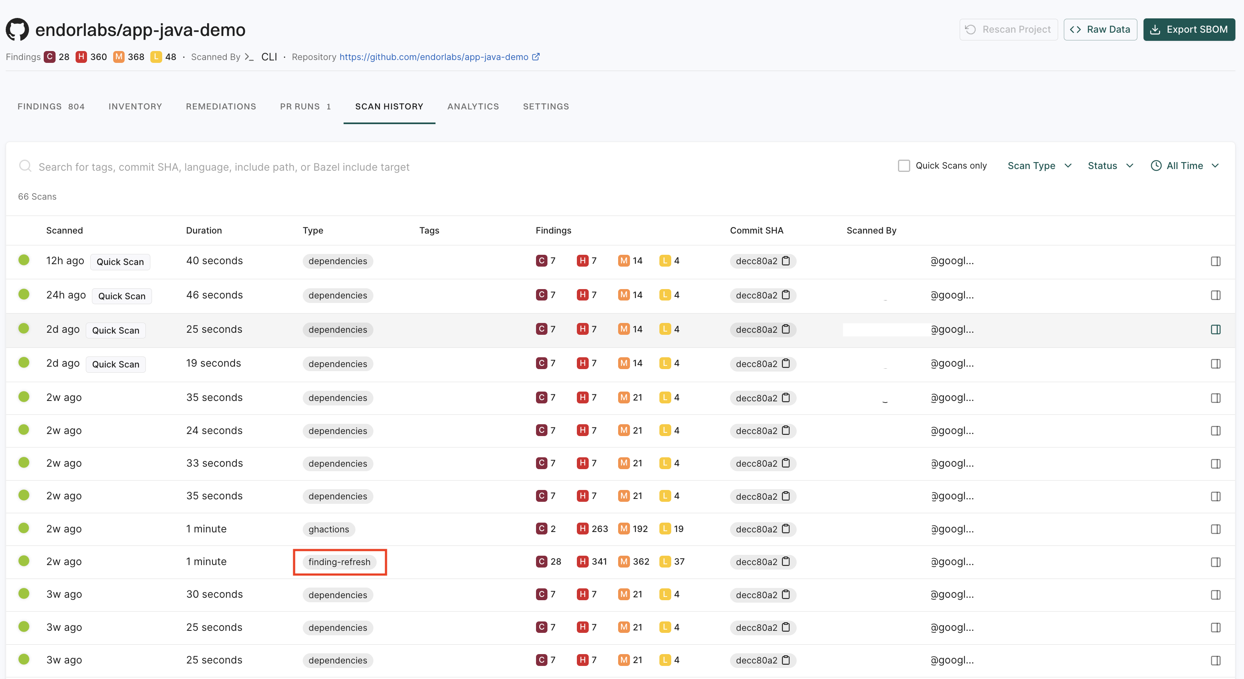
Task: Go to the Analytics tab
Action: click(473, 107)
